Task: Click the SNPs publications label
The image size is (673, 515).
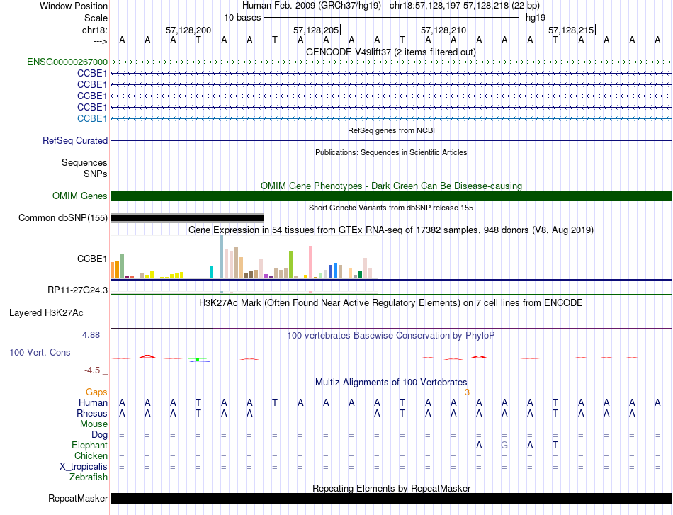Action: pyautogui.click(x=96, y=174)
